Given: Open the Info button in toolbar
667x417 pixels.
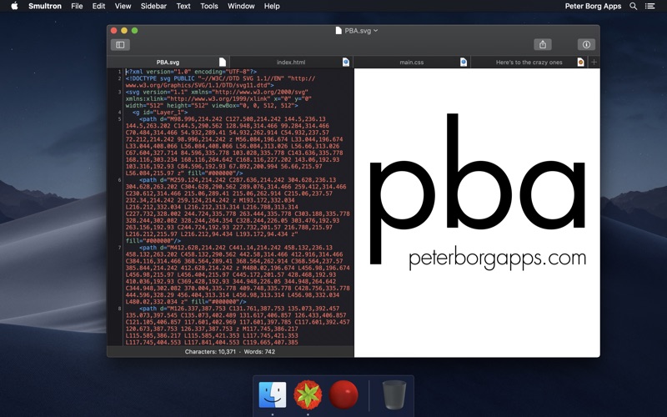Looking at the screenshot, I should 586,44.
